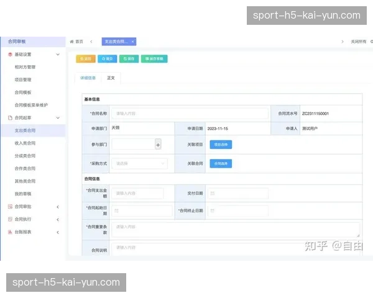This screenshot has width=373, height=298.
Task: Focus the 合同名称 input field
Action: pyautogui.click(x=190, y=114)
